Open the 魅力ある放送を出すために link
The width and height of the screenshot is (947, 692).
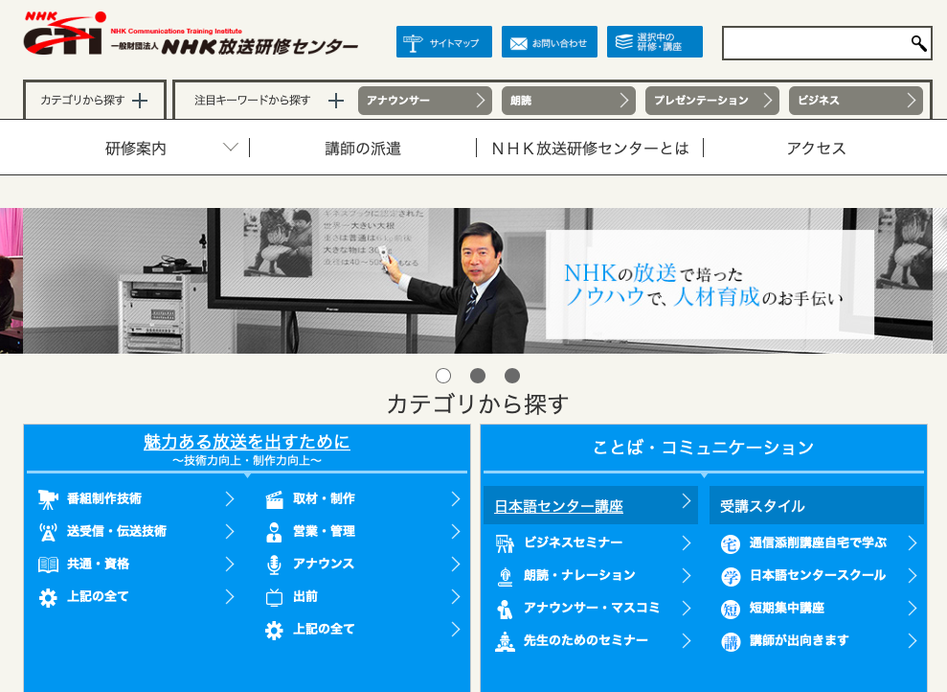coord(247,442)
